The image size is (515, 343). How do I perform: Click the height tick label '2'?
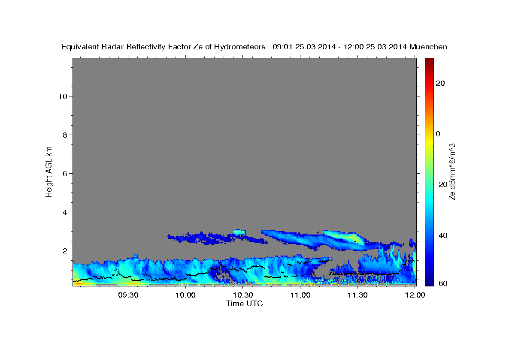click(x=64, y=251)
